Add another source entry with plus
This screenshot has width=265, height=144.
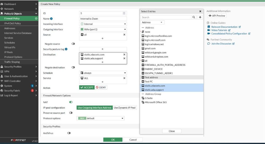(x=102, y=38)
